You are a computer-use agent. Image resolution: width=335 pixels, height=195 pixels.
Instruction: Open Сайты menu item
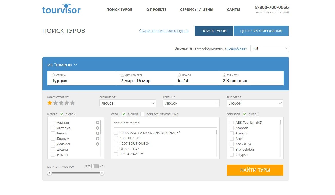[234, 10]
